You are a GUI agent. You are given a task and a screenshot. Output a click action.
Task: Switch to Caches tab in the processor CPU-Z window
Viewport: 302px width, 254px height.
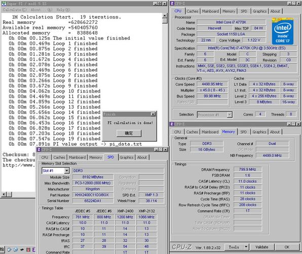click(x=192, y=11)
